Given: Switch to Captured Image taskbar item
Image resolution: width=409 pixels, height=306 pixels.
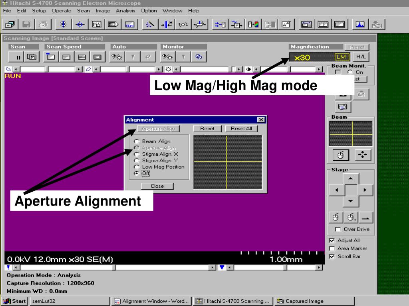Looking at the screenshot, I should 314,301.
